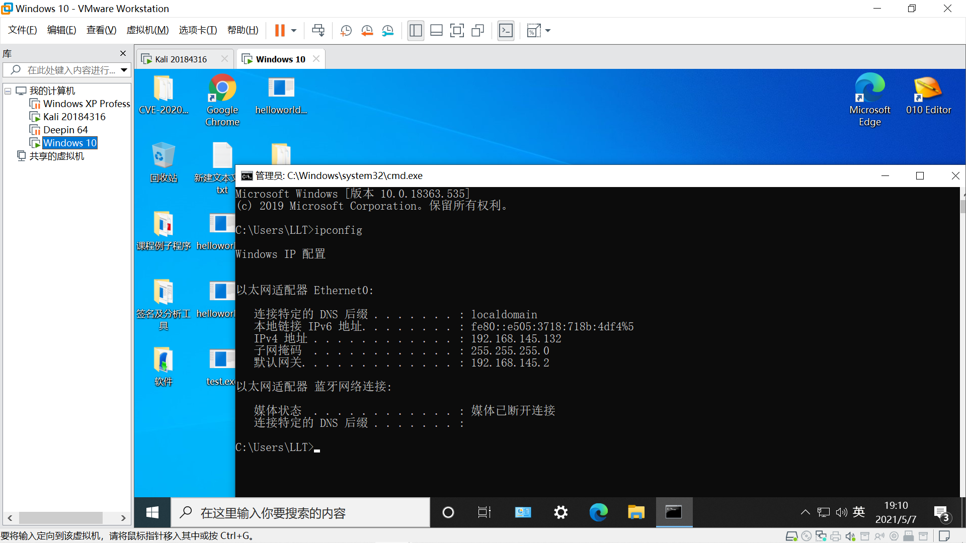Click the library horizontal scrollbar
This screenshot has height=543, width=966.
(60, 517)
